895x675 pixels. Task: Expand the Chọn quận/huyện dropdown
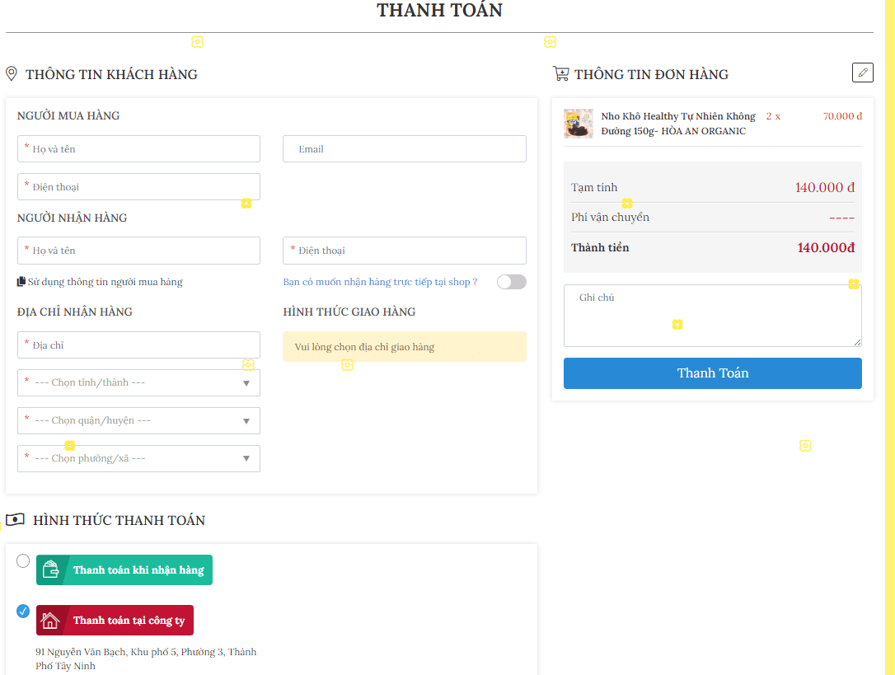(138, 420)
